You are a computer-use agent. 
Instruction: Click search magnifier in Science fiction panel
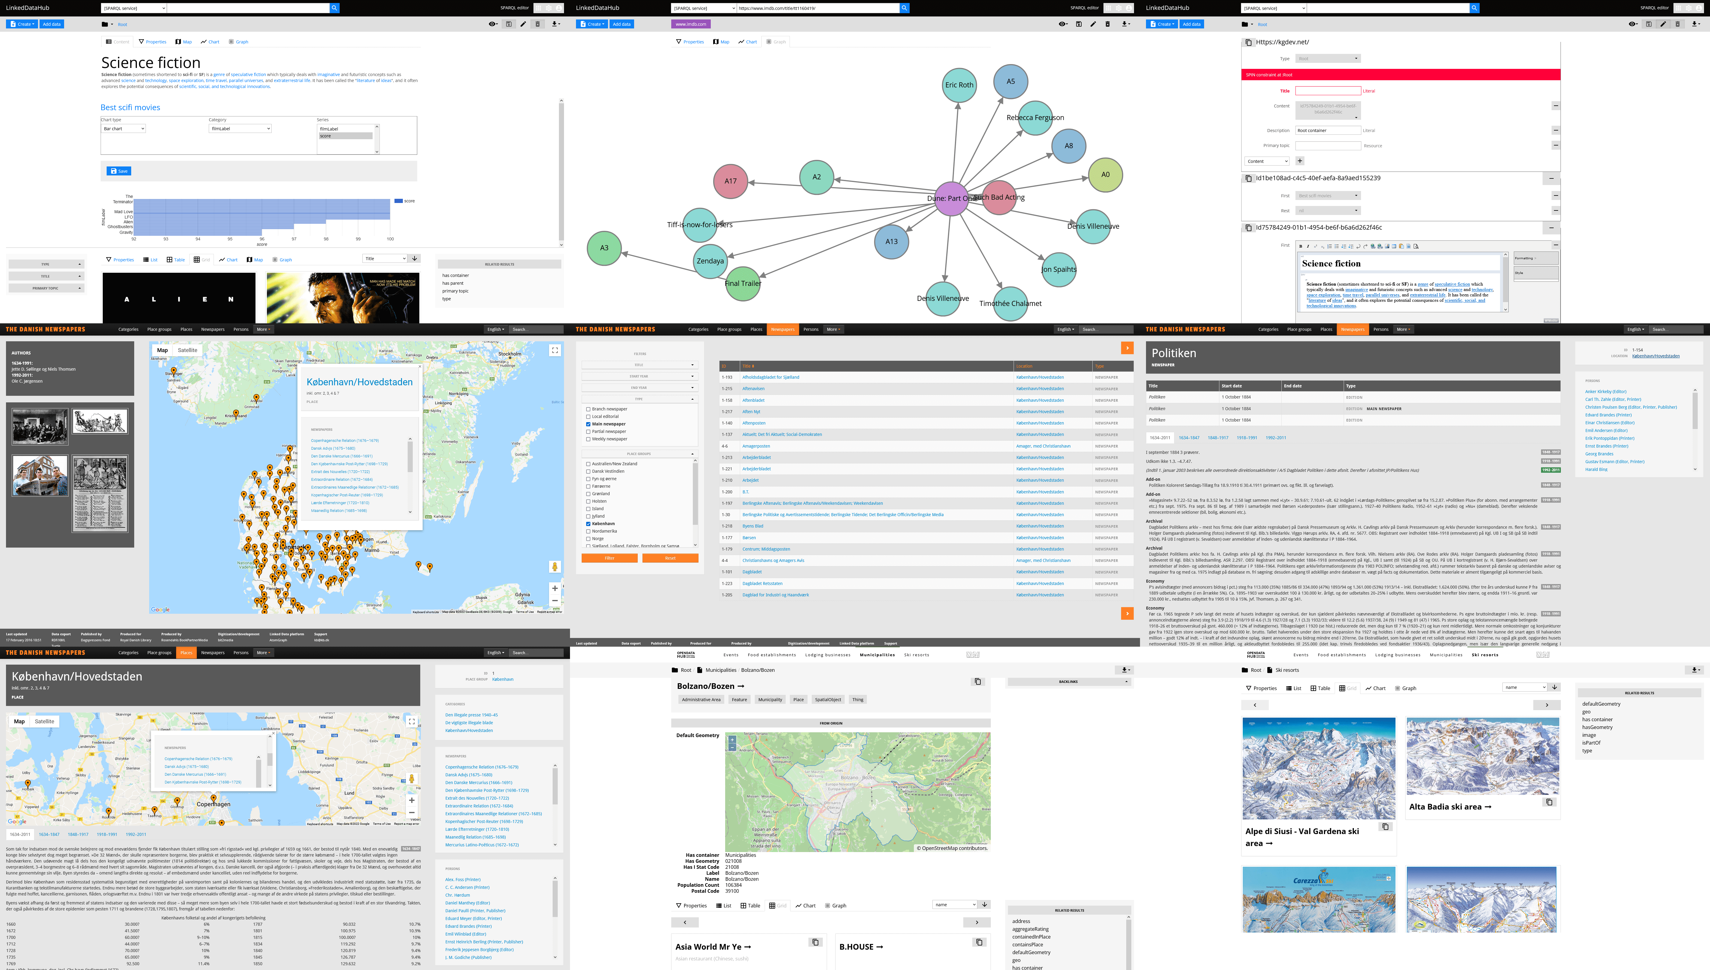(x=335, y=8)
